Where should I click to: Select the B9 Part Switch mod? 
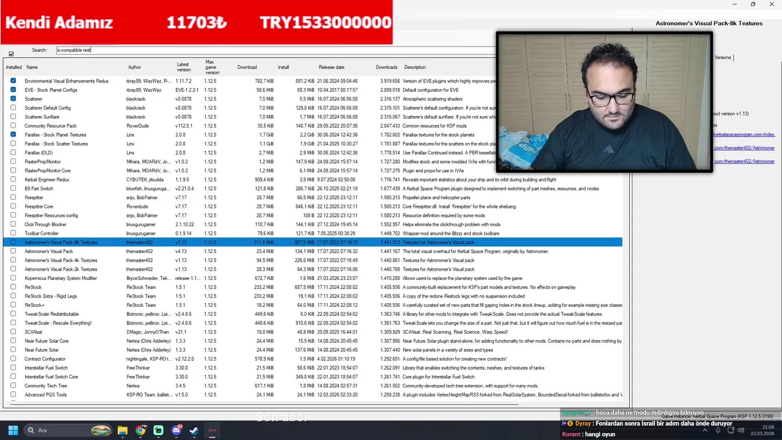313,189
